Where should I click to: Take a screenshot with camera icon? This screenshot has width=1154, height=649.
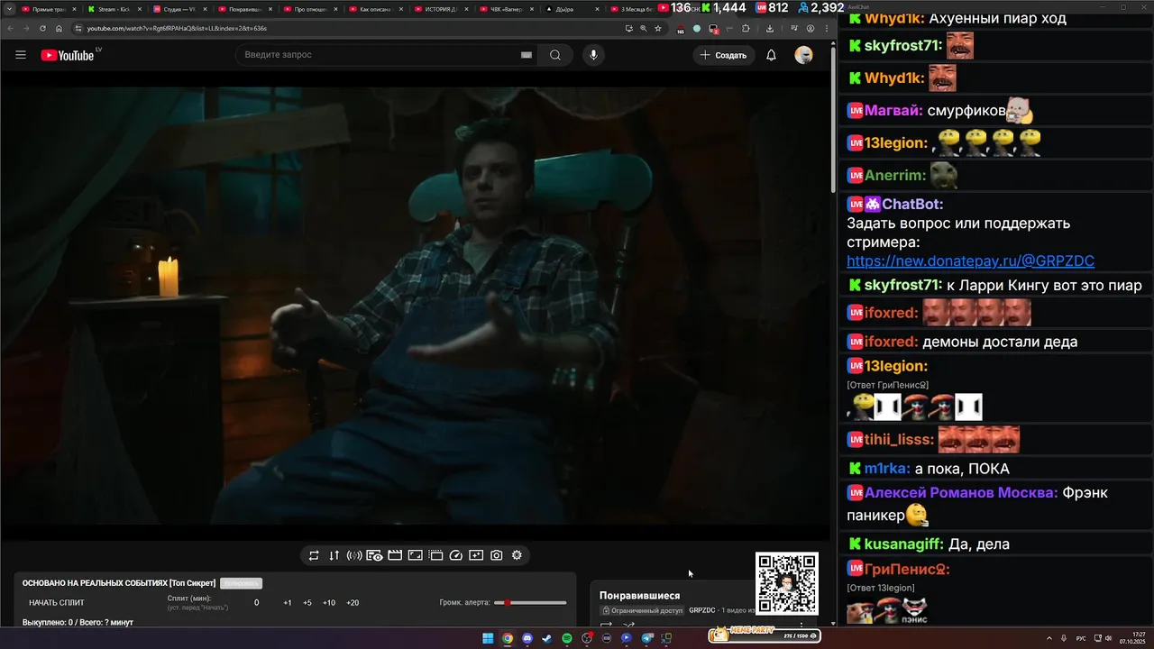497,555
